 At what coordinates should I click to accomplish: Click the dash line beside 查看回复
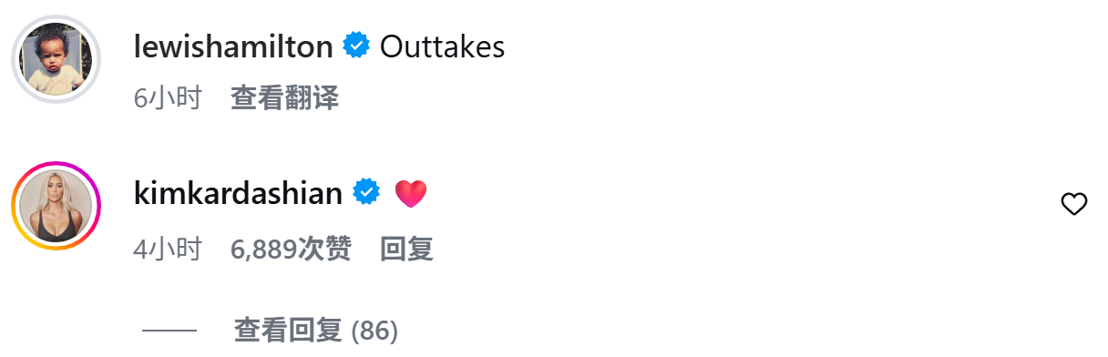click(x=169, y=331)
